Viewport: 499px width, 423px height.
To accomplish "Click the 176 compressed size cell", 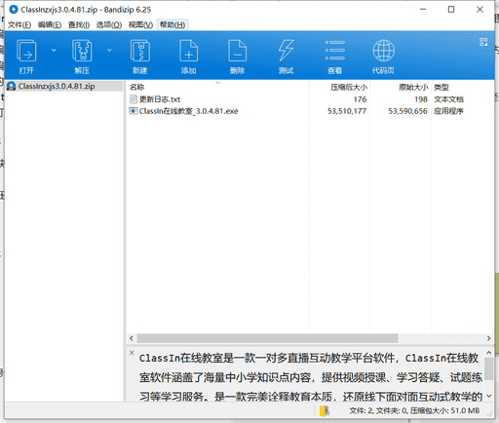I will point(360,99).
